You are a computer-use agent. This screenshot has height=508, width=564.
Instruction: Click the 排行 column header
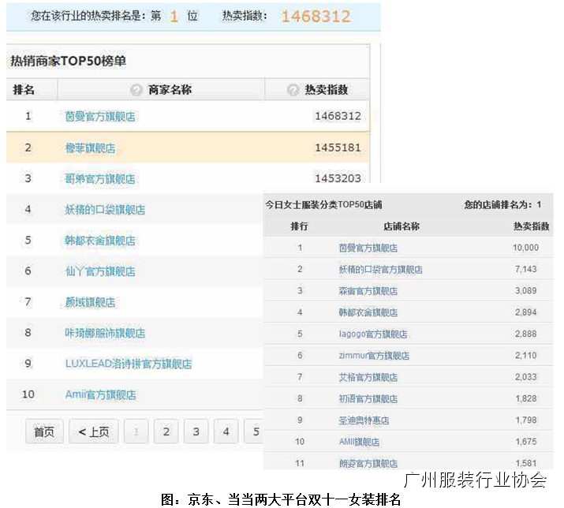pos(299,226)
